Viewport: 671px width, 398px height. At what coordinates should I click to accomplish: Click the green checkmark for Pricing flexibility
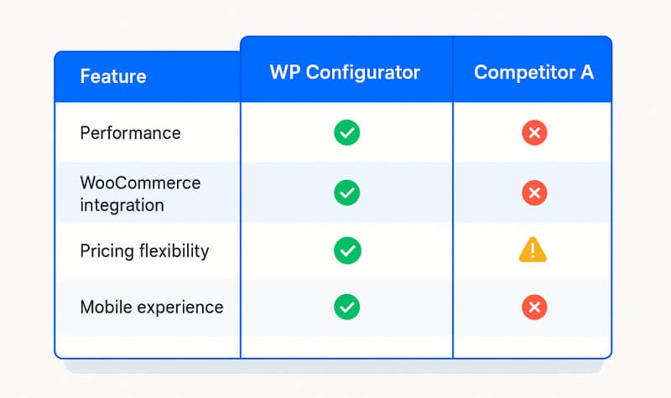[346, 250]
